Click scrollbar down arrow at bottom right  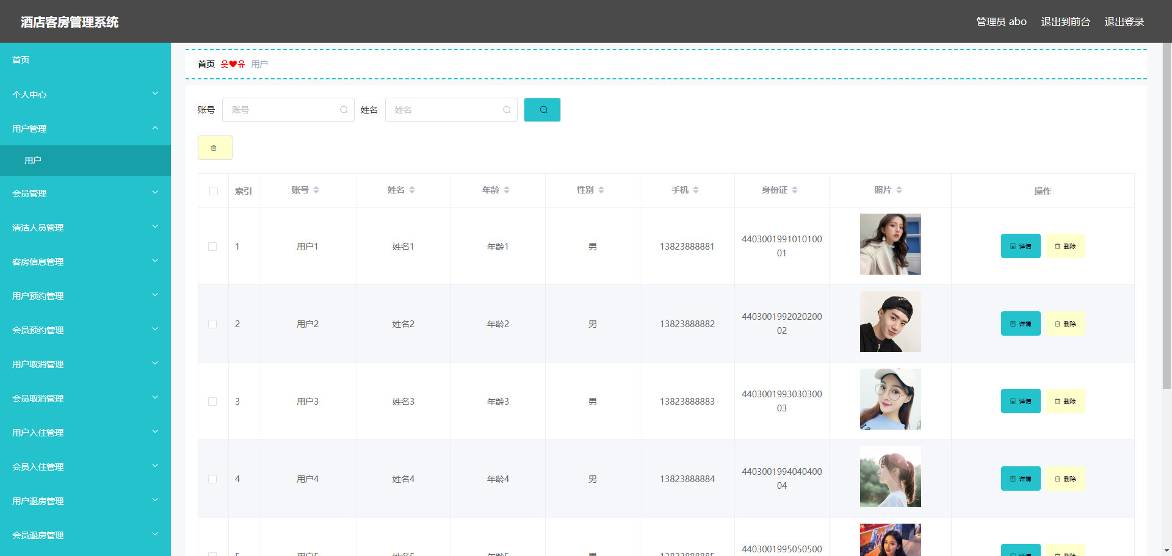pos(1167,551)
